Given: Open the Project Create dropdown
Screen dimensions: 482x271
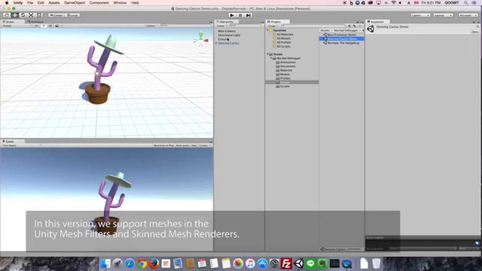Looking at the screenshot, I should click(x=272, y=26).
